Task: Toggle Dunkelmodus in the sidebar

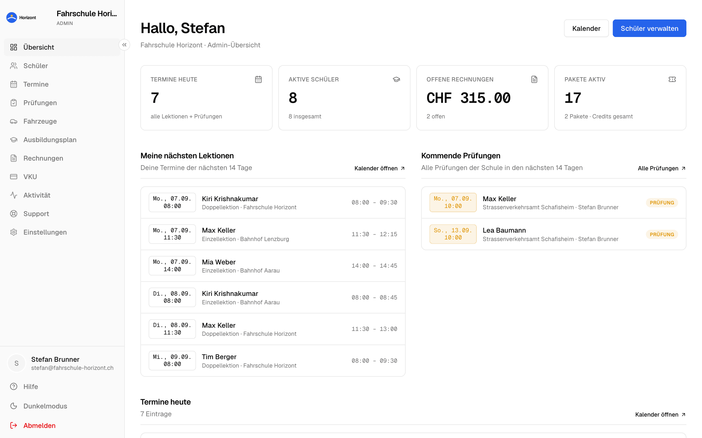Action: (62, 406)
